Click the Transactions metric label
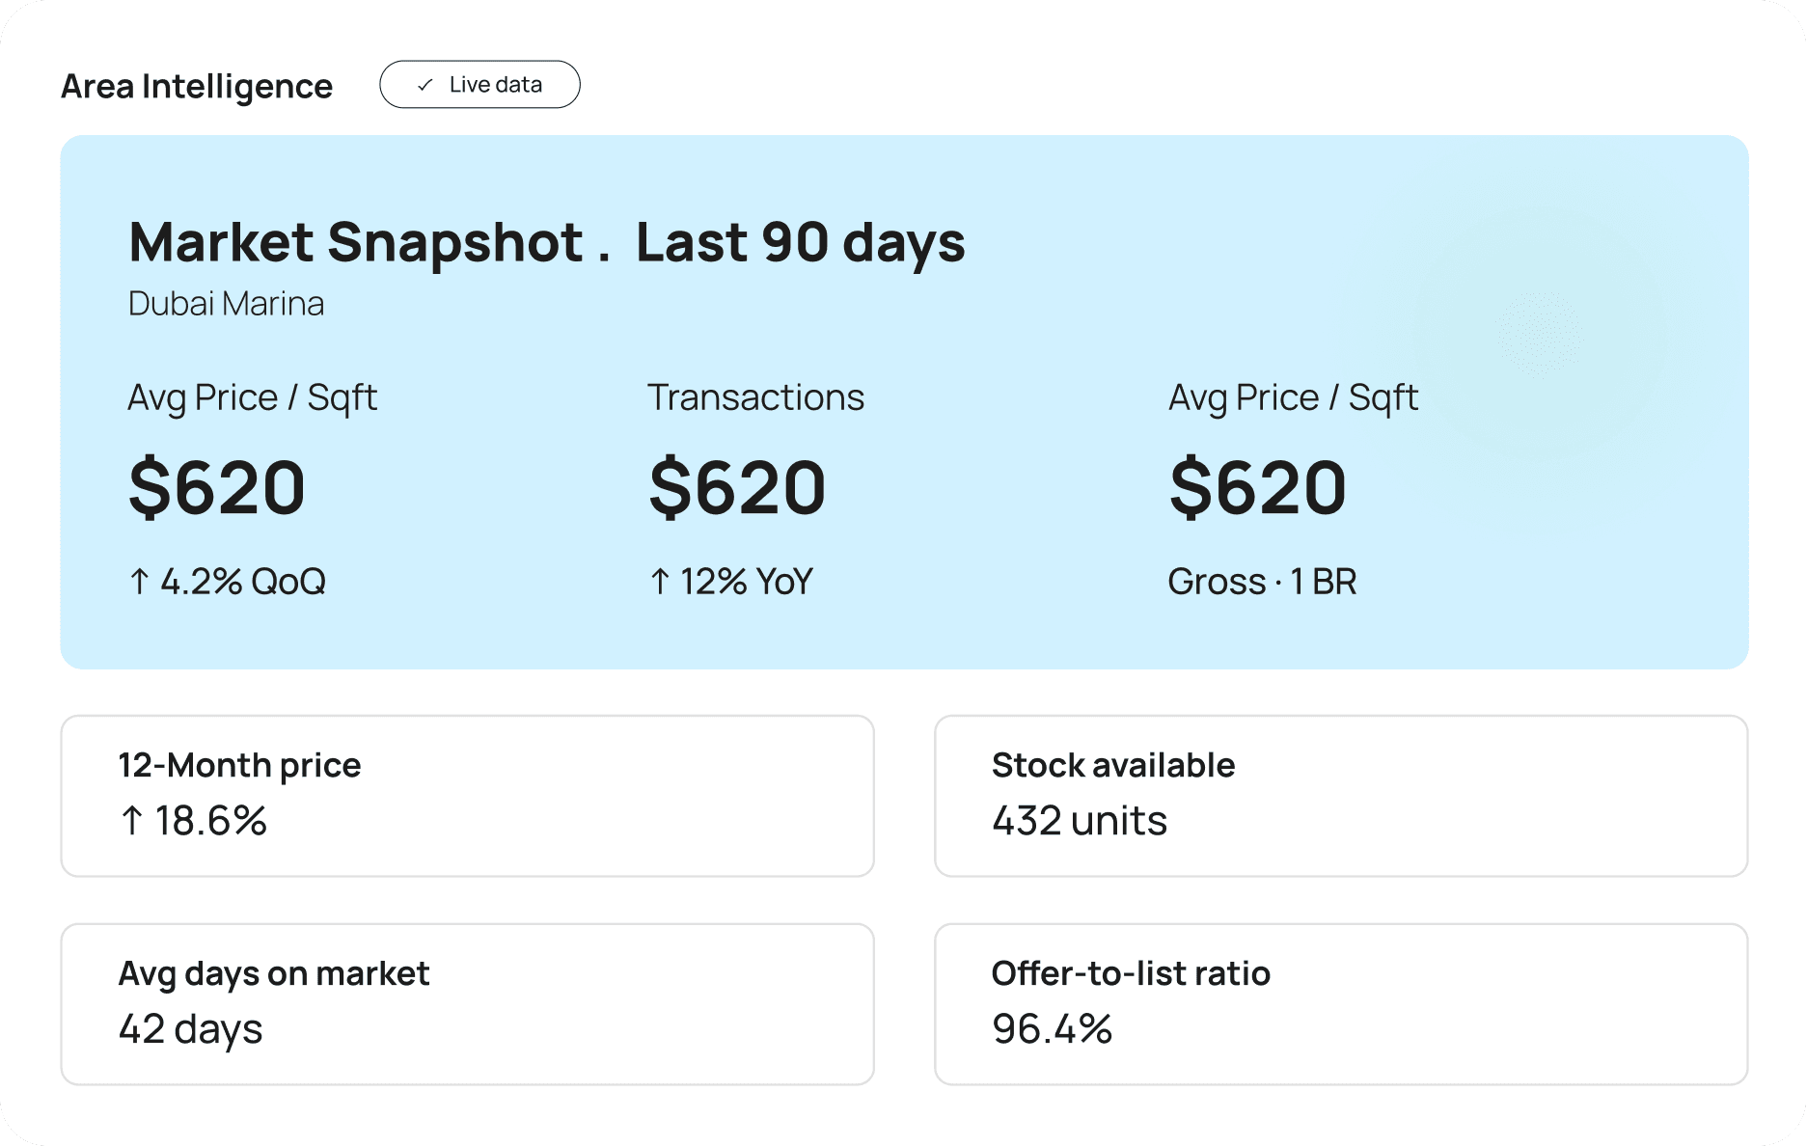 coord(756,397)
